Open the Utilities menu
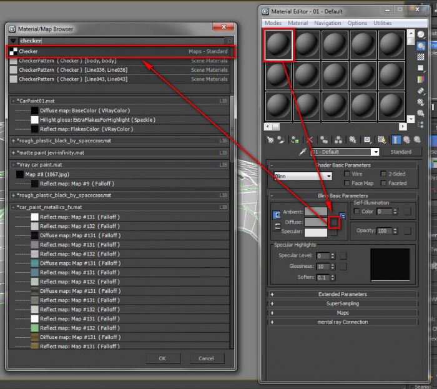This screenshot has height=389, width=437. pyautogui.click(x=382, y=23)
